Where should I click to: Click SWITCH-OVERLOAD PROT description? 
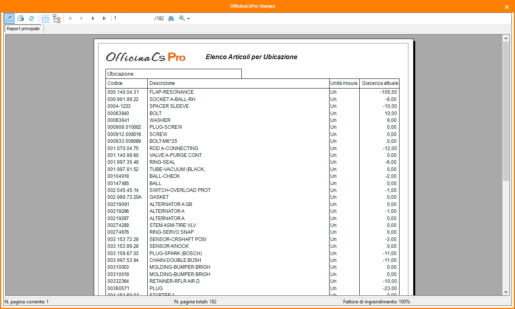click(180, 190)
